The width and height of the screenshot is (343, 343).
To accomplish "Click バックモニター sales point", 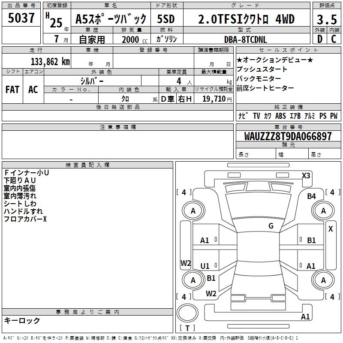I will click(x=259, y=78).
